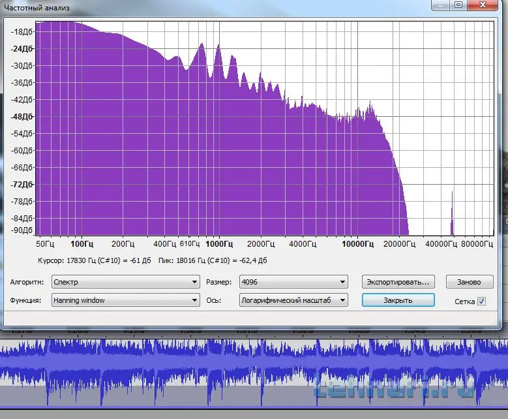Image resolution: width=508 pixels, height=419 pixels.
Task: Click the spectrum peak at 1000Гц
Action: tap(218, 49)
